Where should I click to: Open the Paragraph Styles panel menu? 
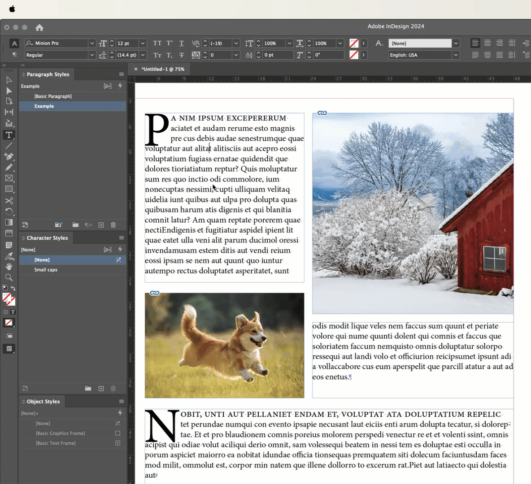(x=121, y=74)
